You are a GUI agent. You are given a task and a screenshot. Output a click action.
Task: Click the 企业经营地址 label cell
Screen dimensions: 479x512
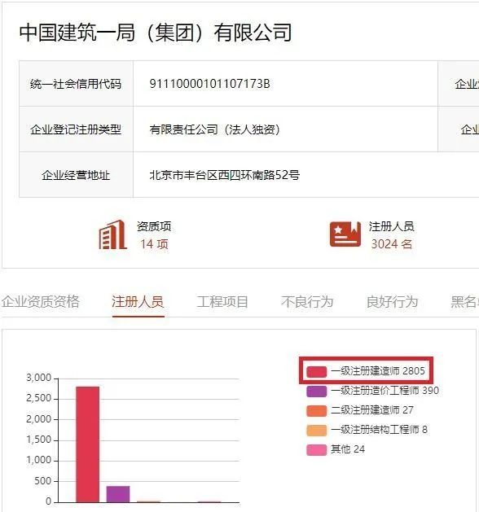click(x=76, y=175)
